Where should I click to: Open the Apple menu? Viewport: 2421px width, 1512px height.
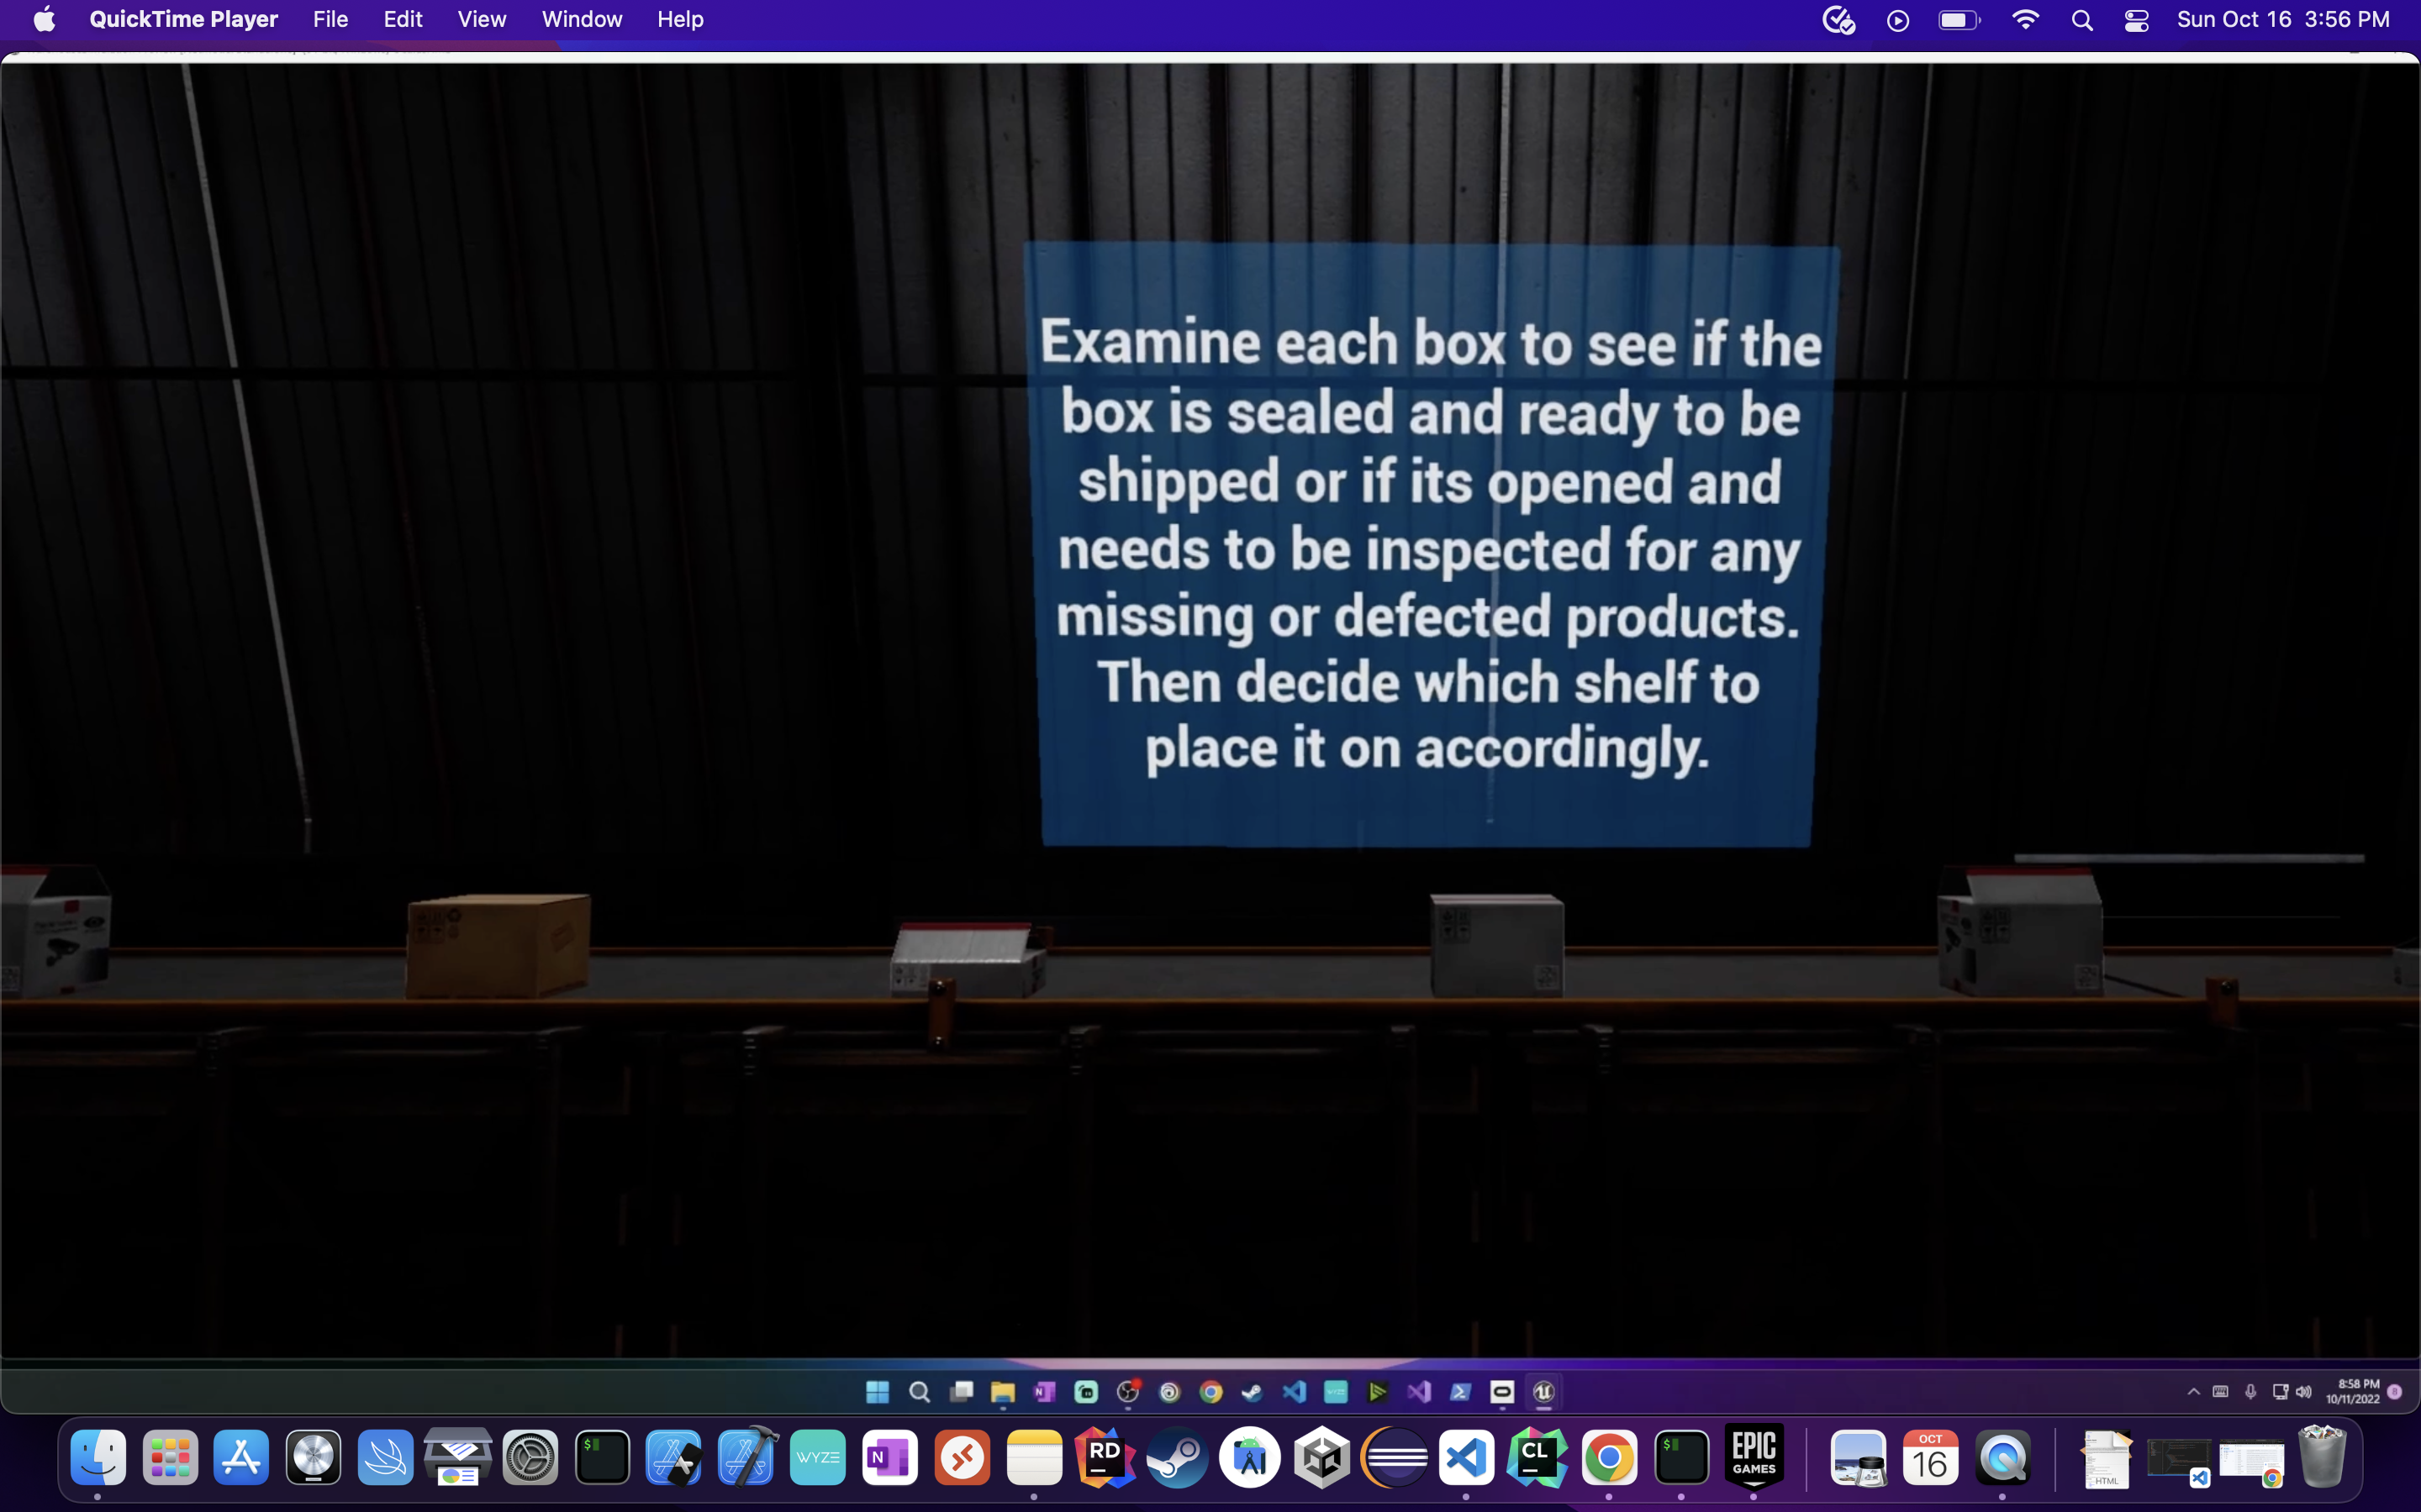click(44, 20)
